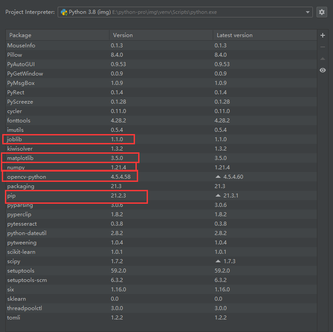
Task: Sort by the Version column header
Action: point(161,35)
